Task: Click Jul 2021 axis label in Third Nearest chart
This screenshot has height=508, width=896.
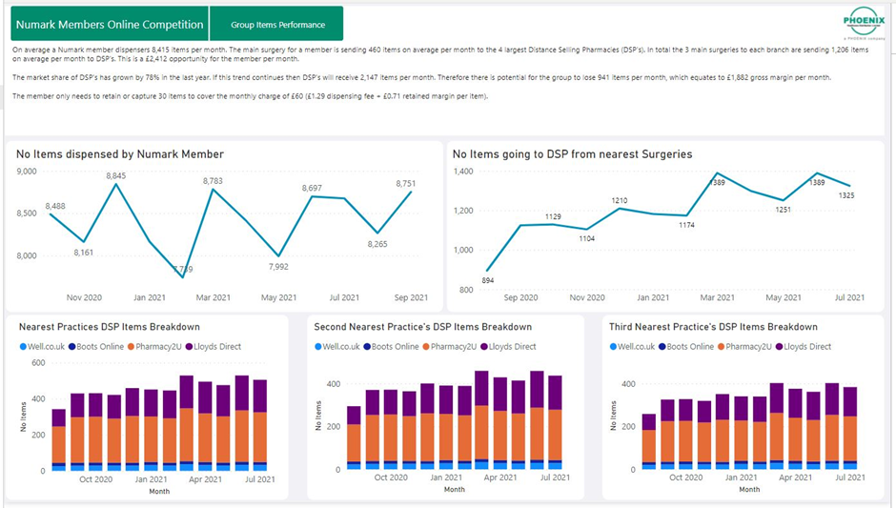Action: [x=850, y=478]
